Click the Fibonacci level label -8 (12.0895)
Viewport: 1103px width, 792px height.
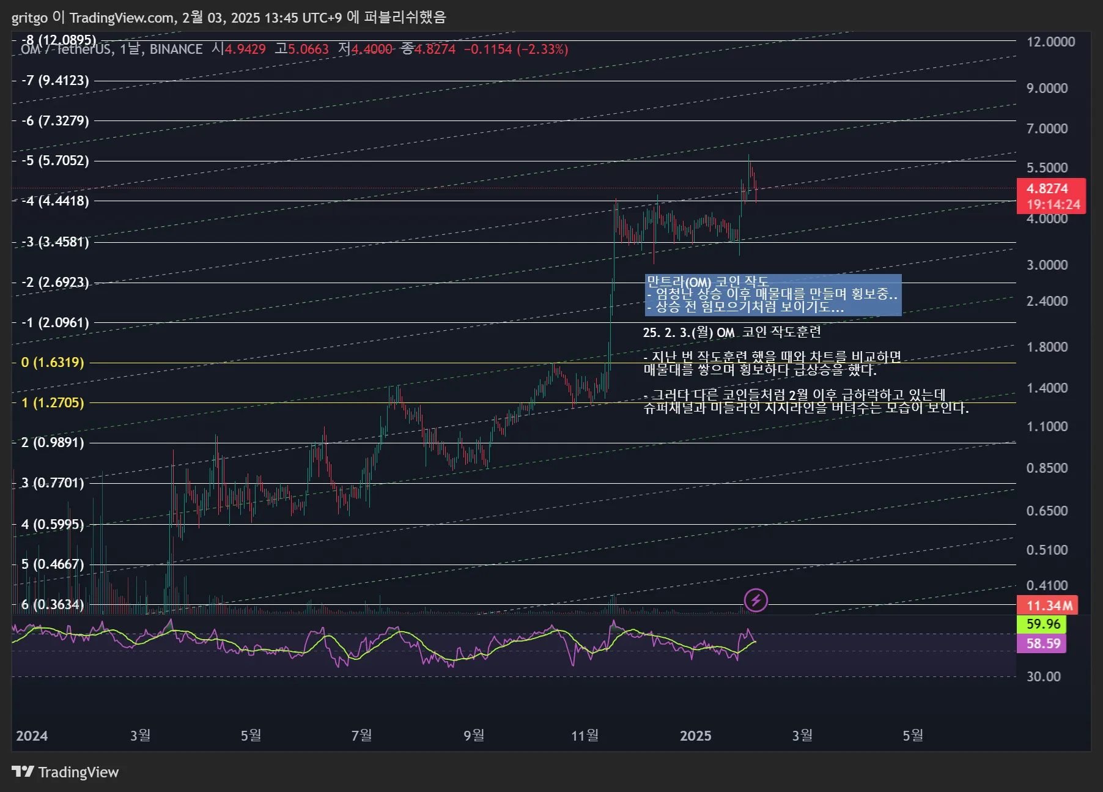[x=59, y=40]
